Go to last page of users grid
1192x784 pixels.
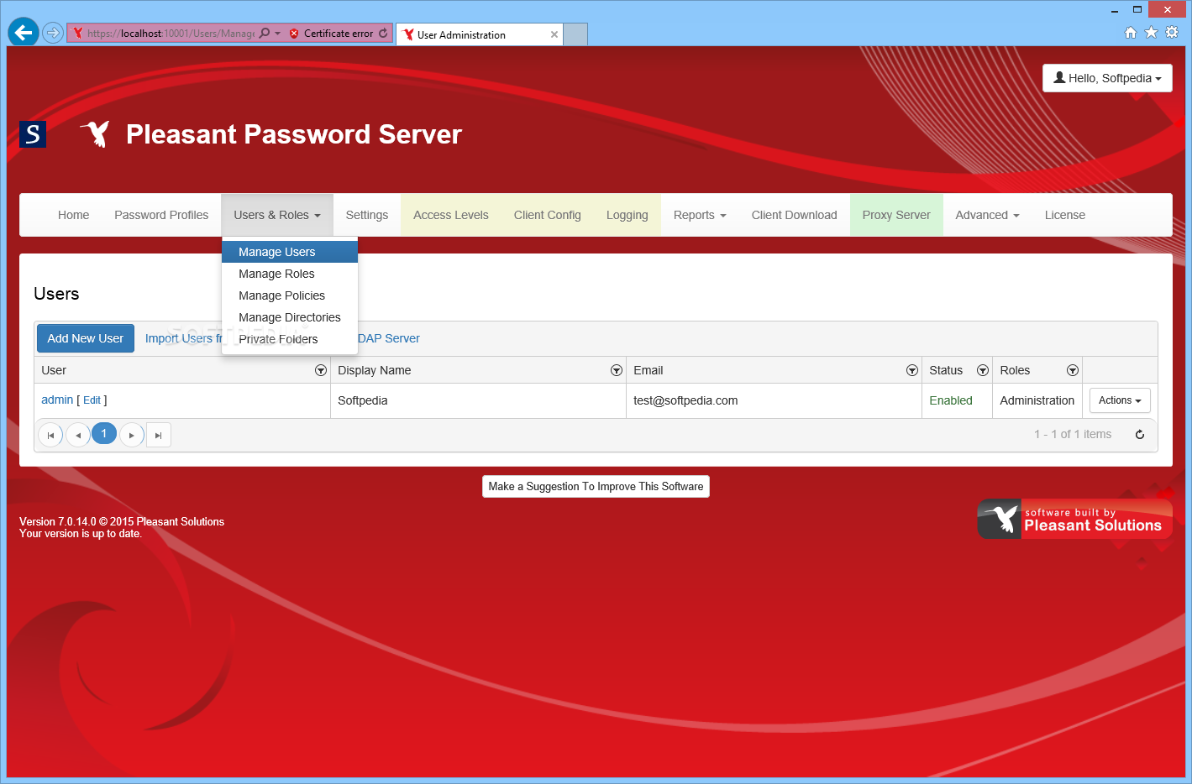159,435
